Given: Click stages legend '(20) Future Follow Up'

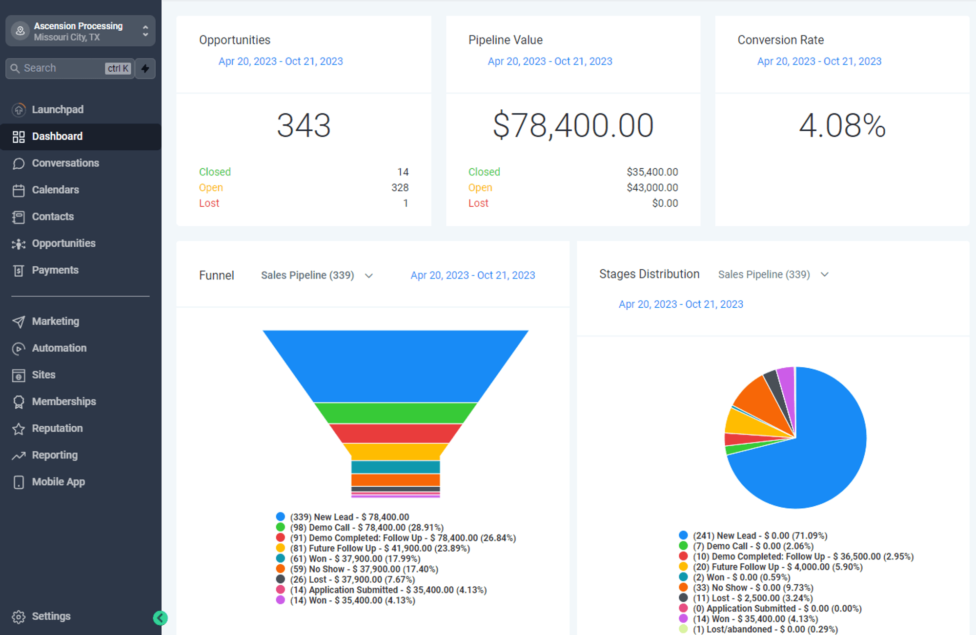Looking at the screenshot, I should tap(778, 567).
